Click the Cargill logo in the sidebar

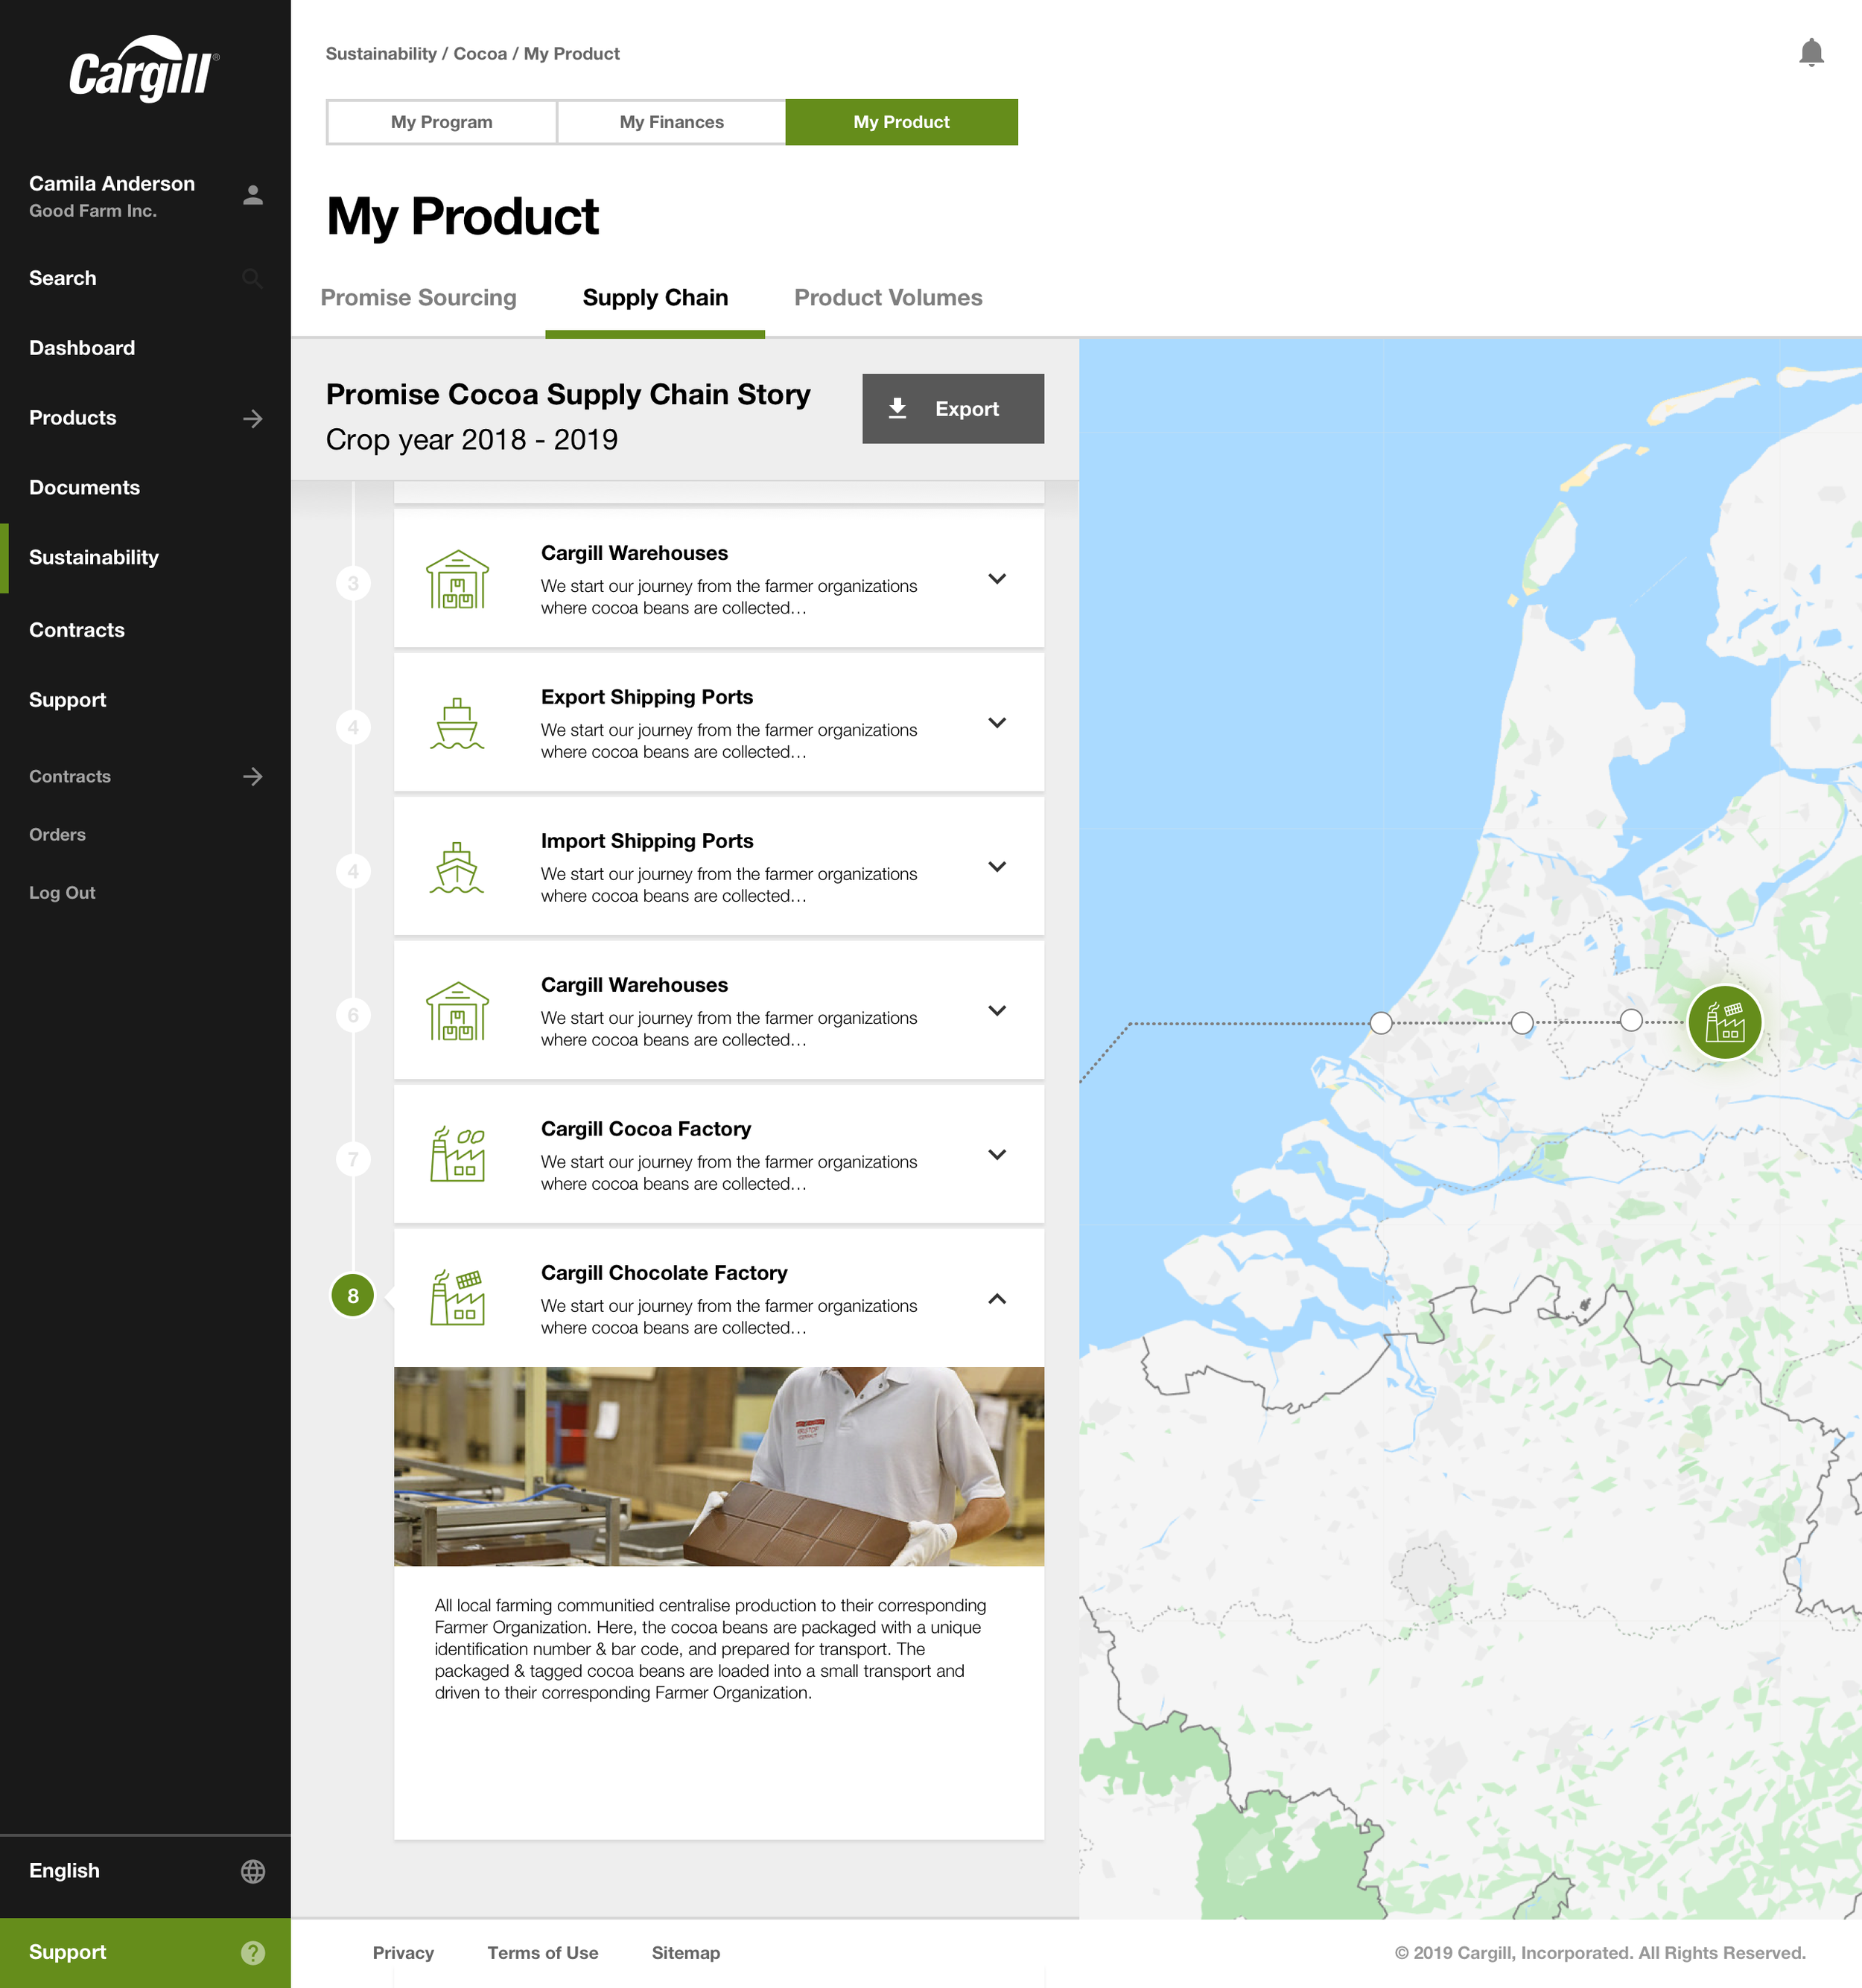(x=144, y=69)
